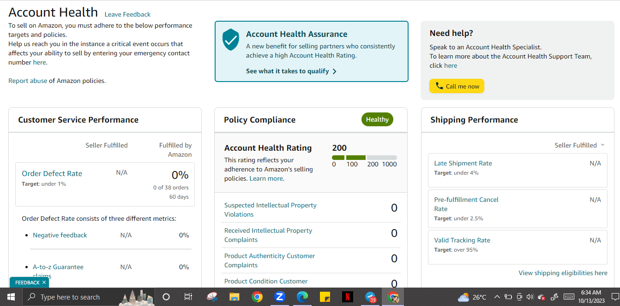Open the volume control in system tray
This screenshot has width=620, height=306.
530,297
